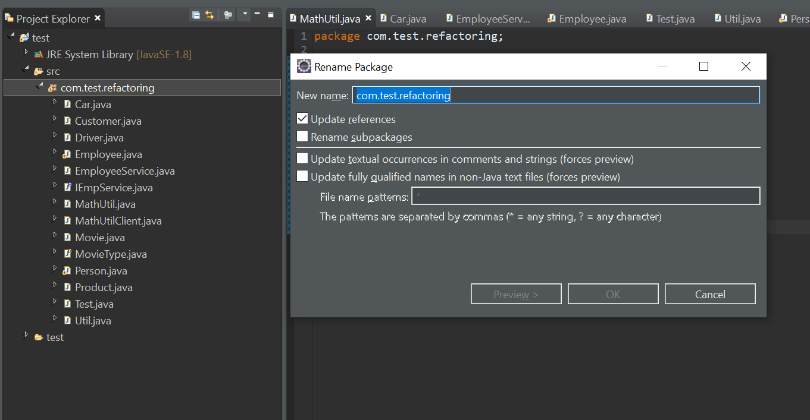The image size is (810, 420).
Task: Minimize the Project Explorer panel
Action: pos(257,14)
